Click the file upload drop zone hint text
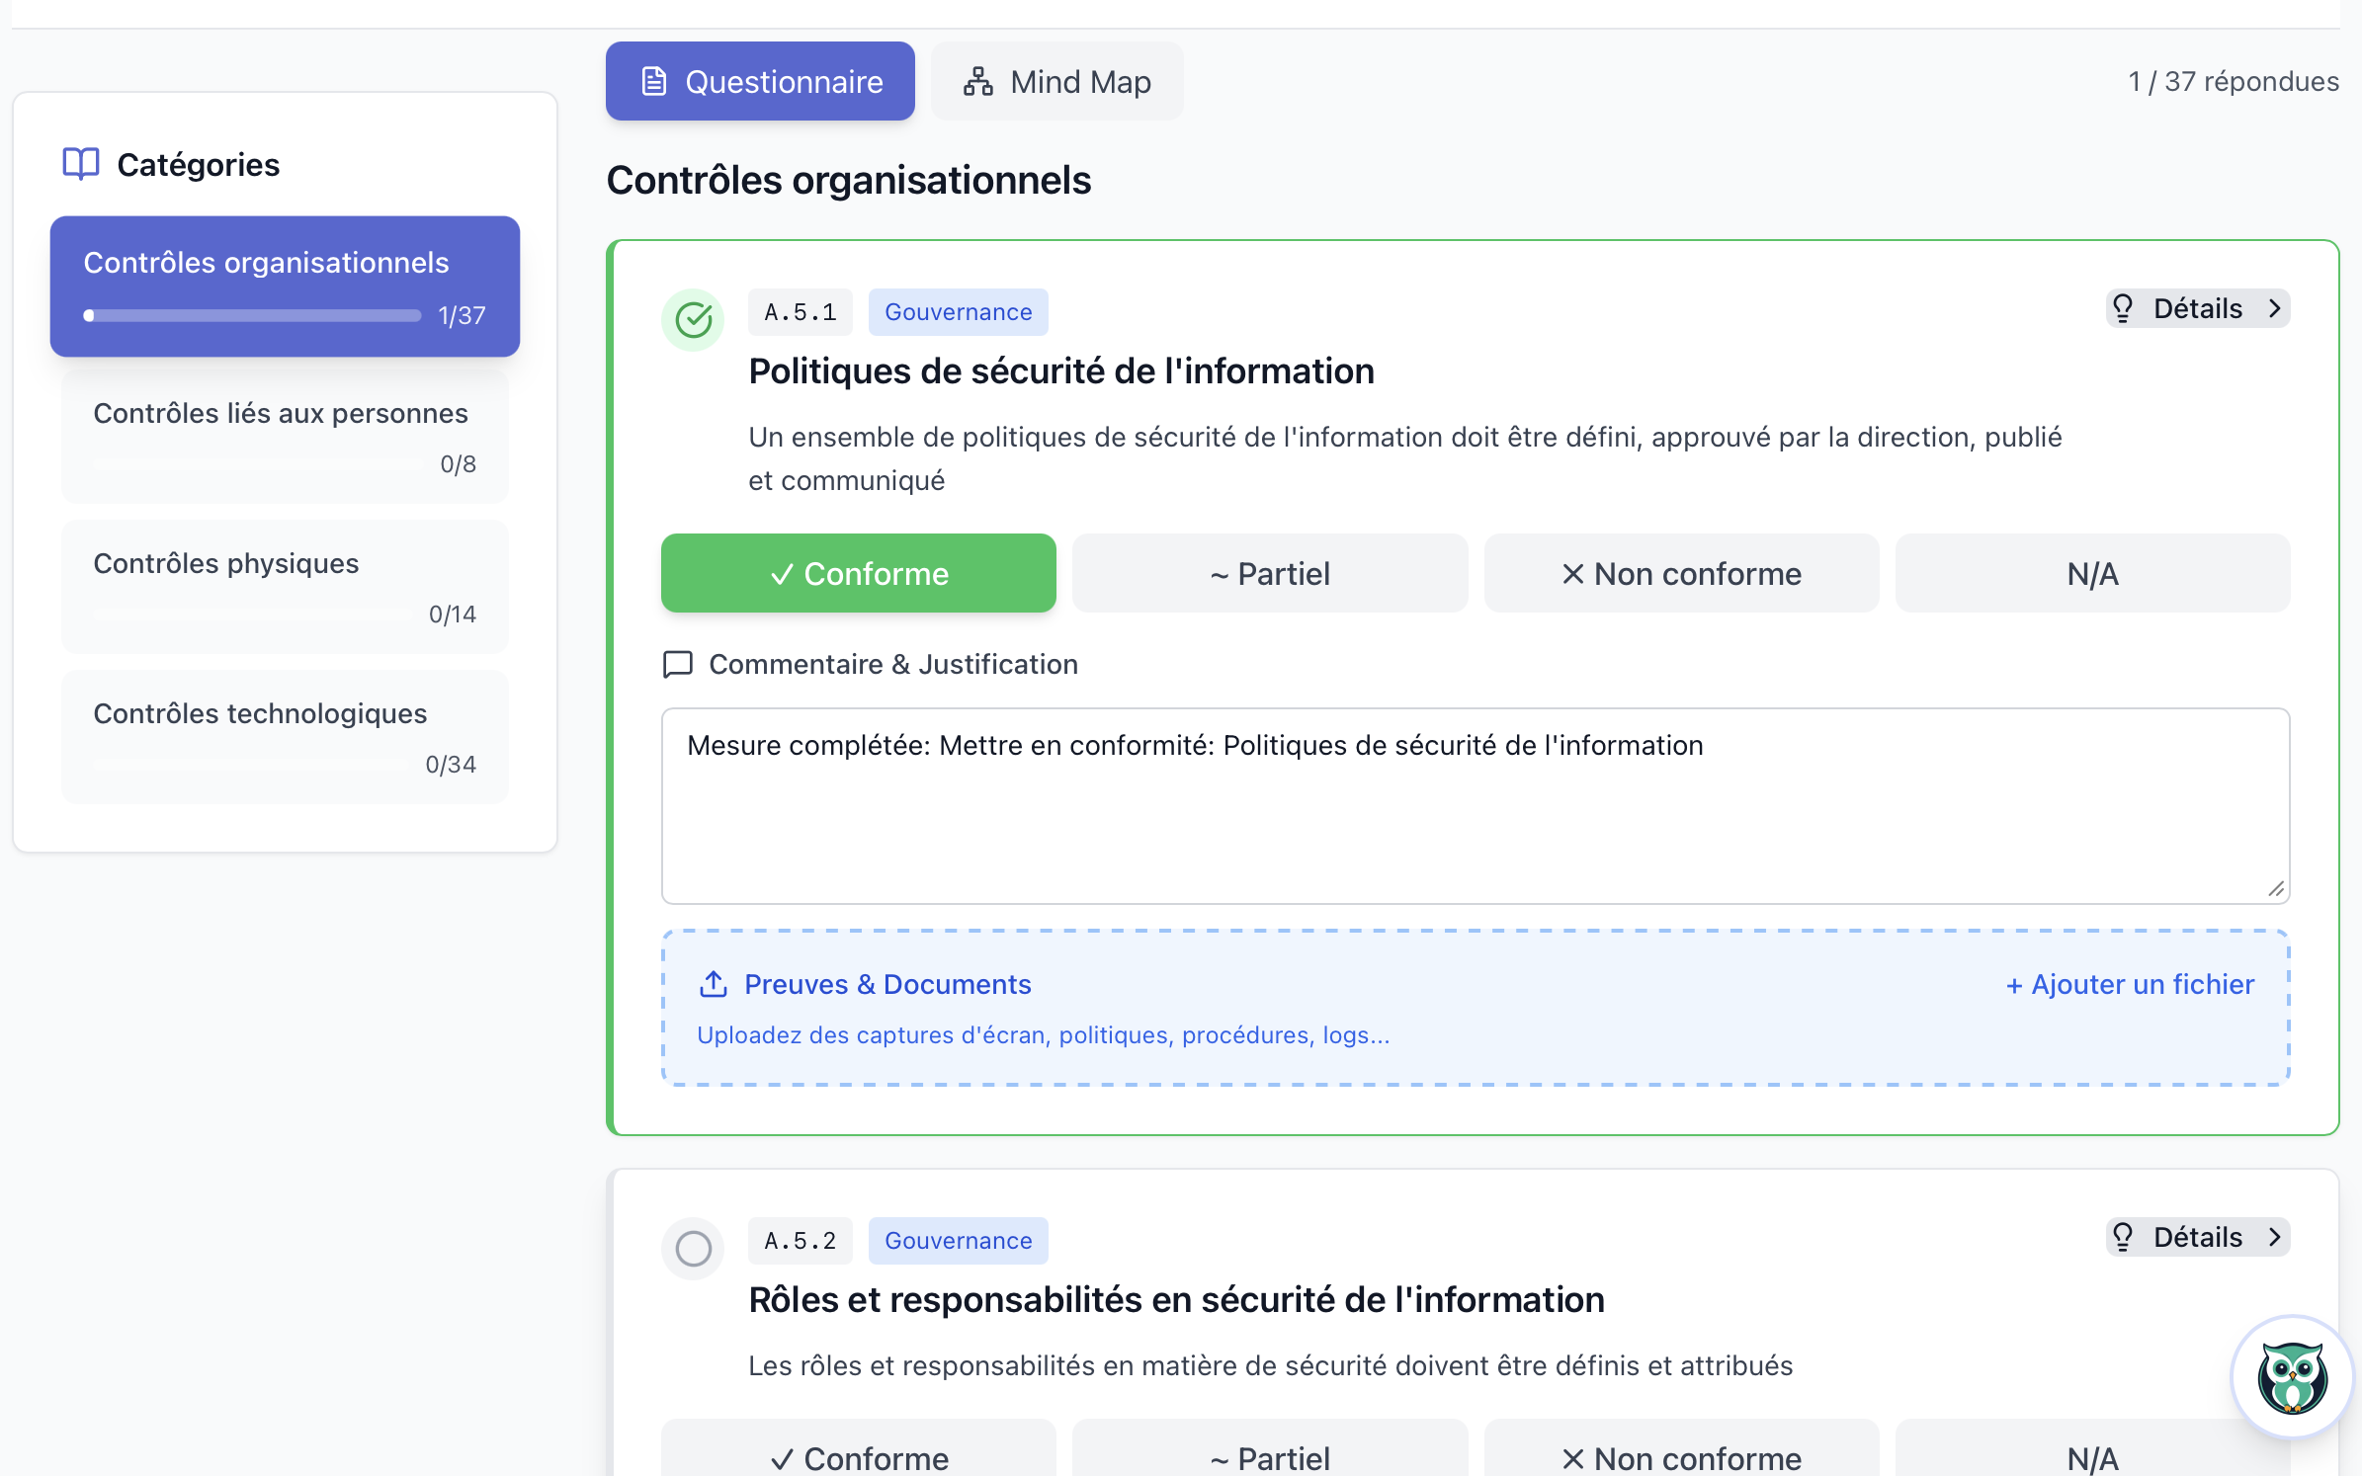 [x=1043, y=1034]
